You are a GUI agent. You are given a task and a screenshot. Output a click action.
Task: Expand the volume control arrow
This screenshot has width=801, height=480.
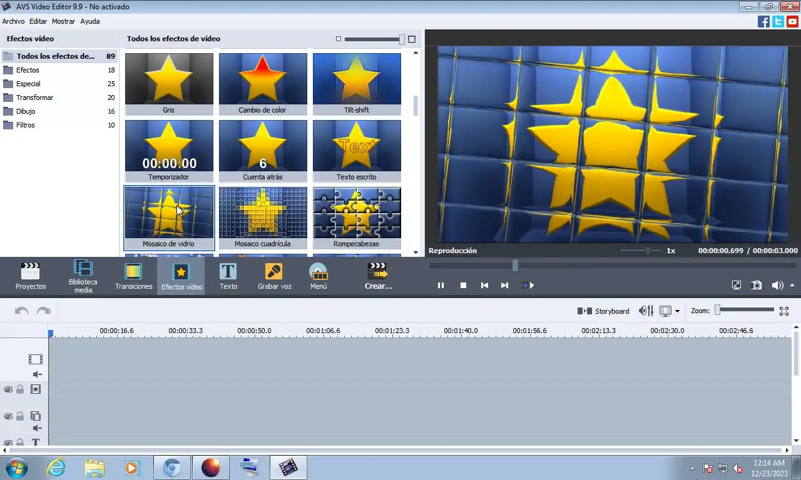coord(792,285)
